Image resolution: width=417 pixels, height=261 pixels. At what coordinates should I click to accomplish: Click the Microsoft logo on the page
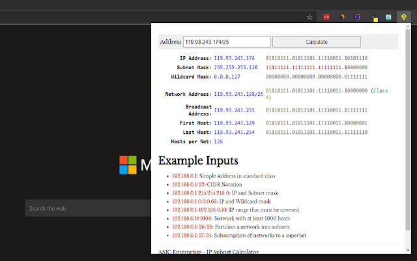click(x=128, y=165)
